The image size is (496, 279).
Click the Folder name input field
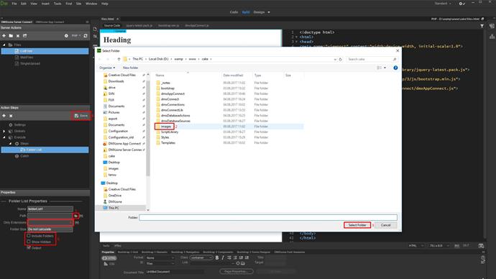(268, 217)
